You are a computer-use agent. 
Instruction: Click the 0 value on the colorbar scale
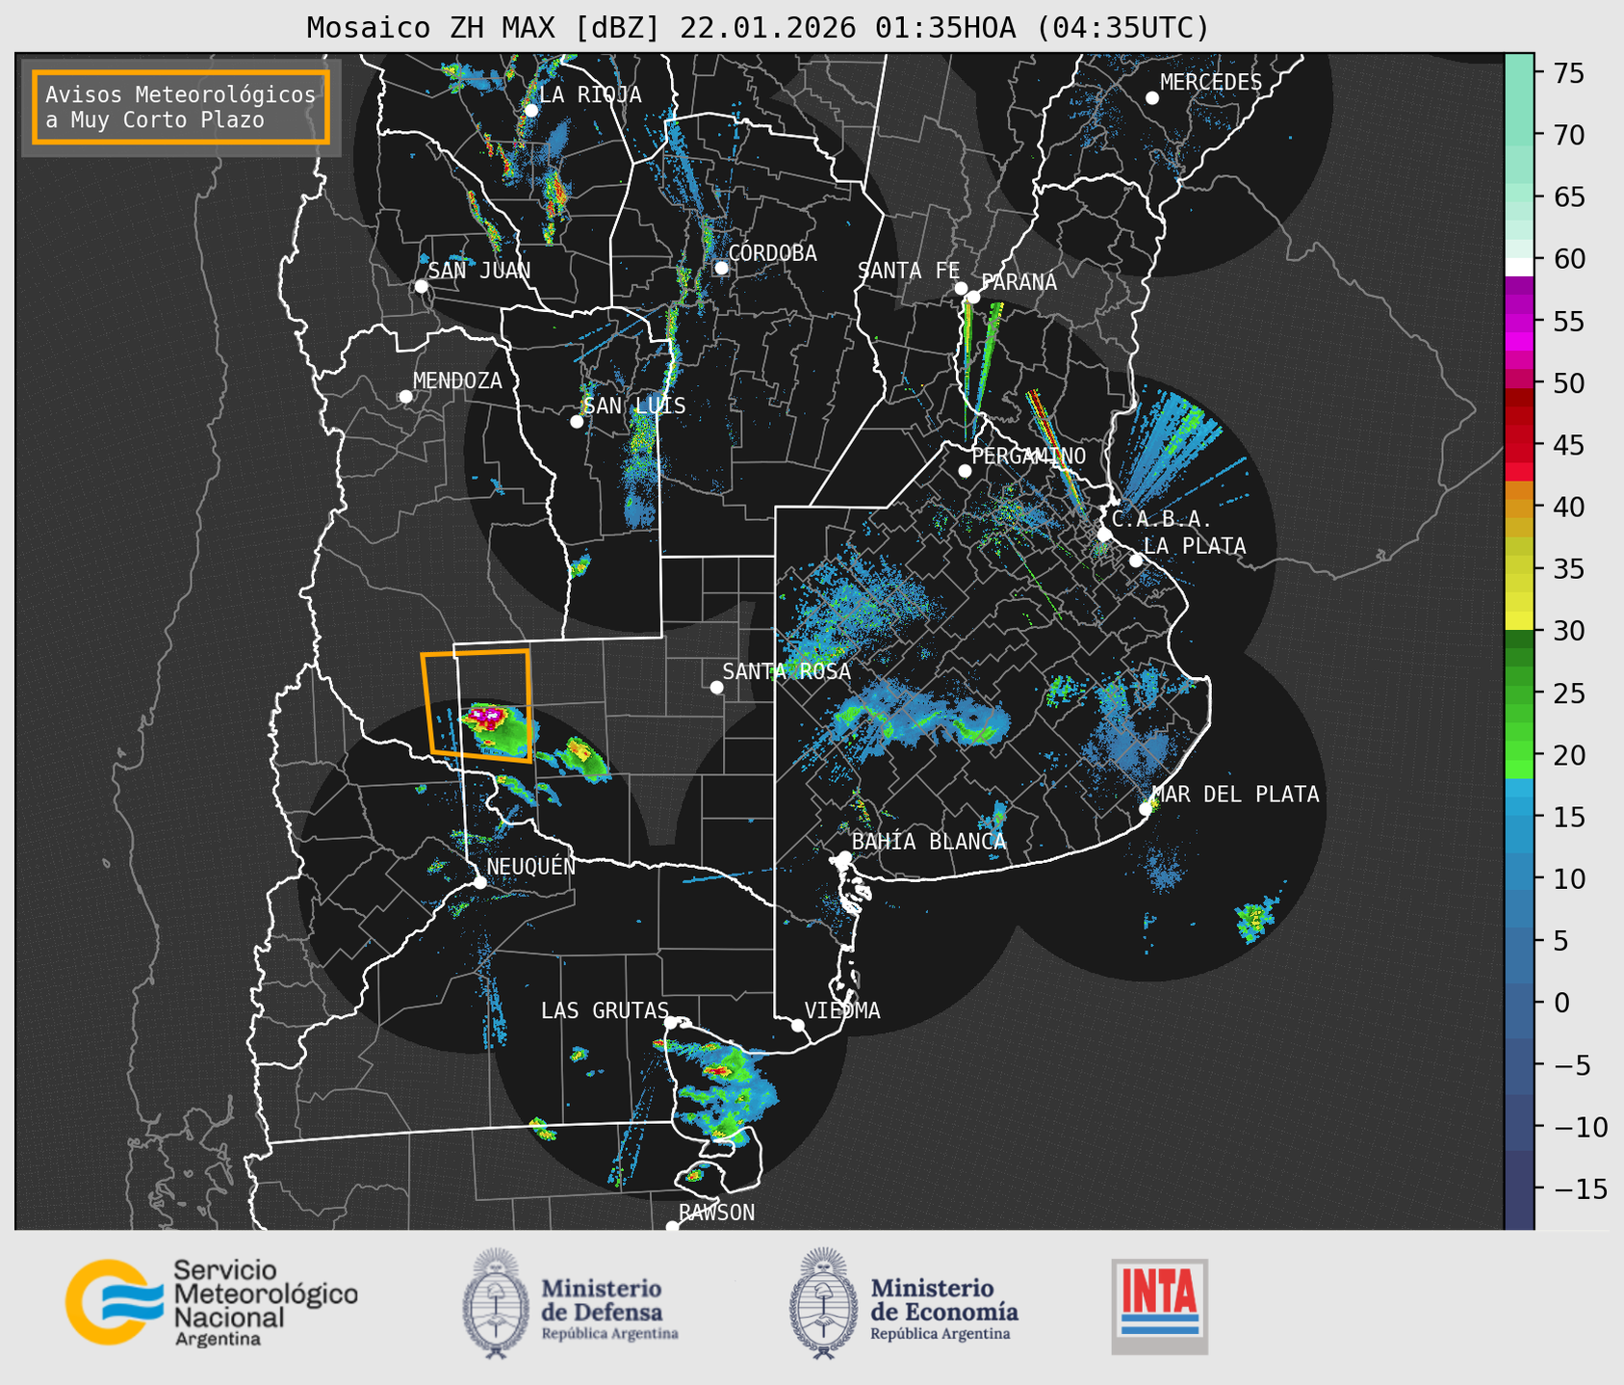pyautogui.click(x=1561, y=1003)
